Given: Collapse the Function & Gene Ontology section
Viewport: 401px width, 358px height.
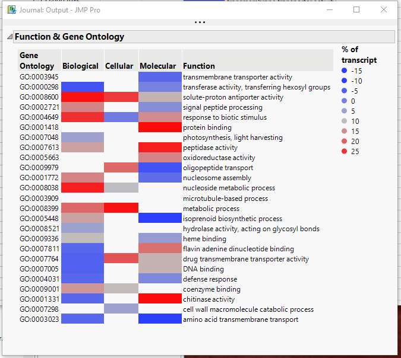Looking at the screenshot, I should (10, 37).
